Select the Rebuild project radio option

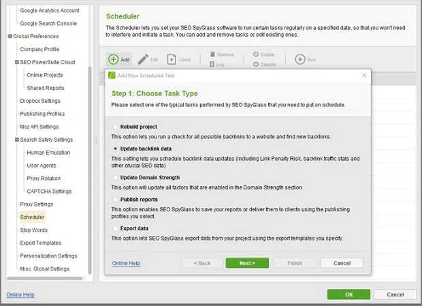click(115, 127)
